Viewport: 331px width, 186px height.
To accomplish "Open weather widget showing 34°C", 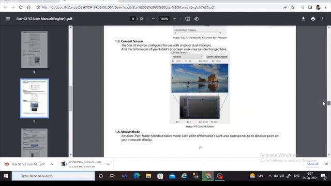I will tap(257, 176).
